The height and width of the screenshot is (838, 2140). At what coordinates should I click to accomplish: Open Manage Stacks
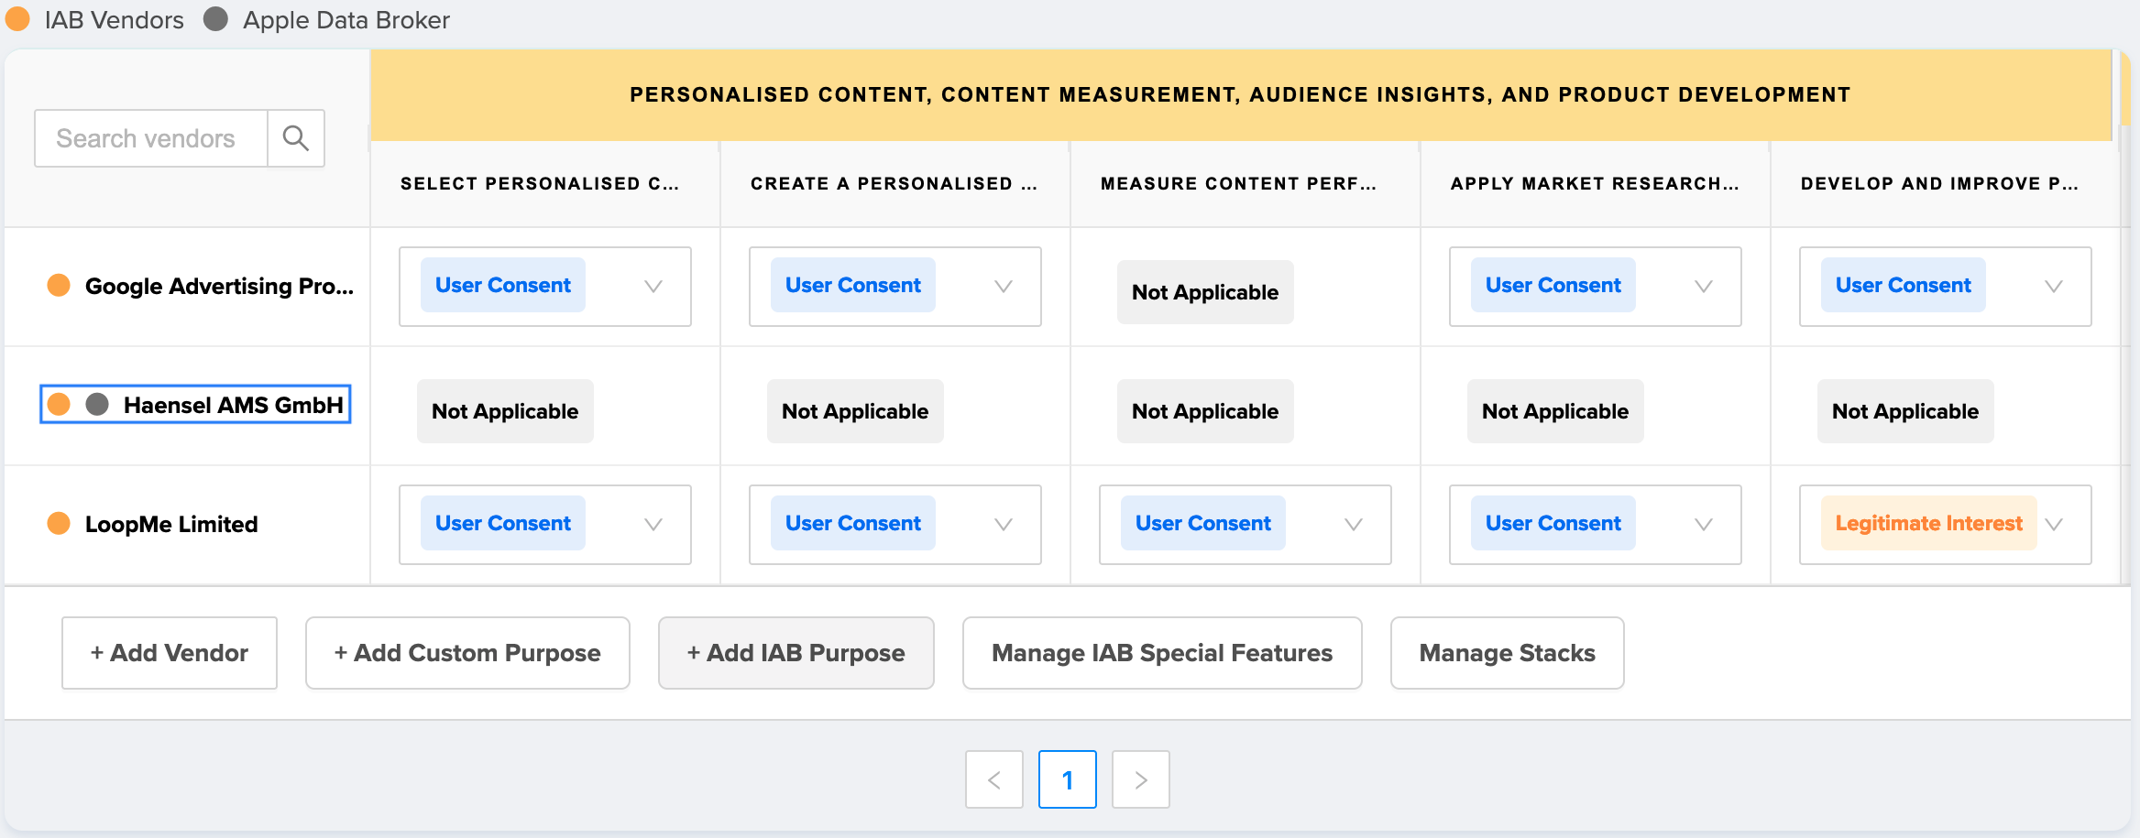[x=1508, y=653]
